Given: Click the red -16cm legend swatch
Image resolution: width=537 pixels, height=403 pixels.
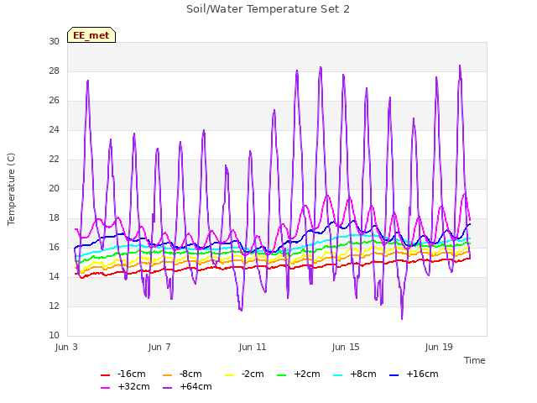Looking at the screenshot, I should tap(105, 375).
